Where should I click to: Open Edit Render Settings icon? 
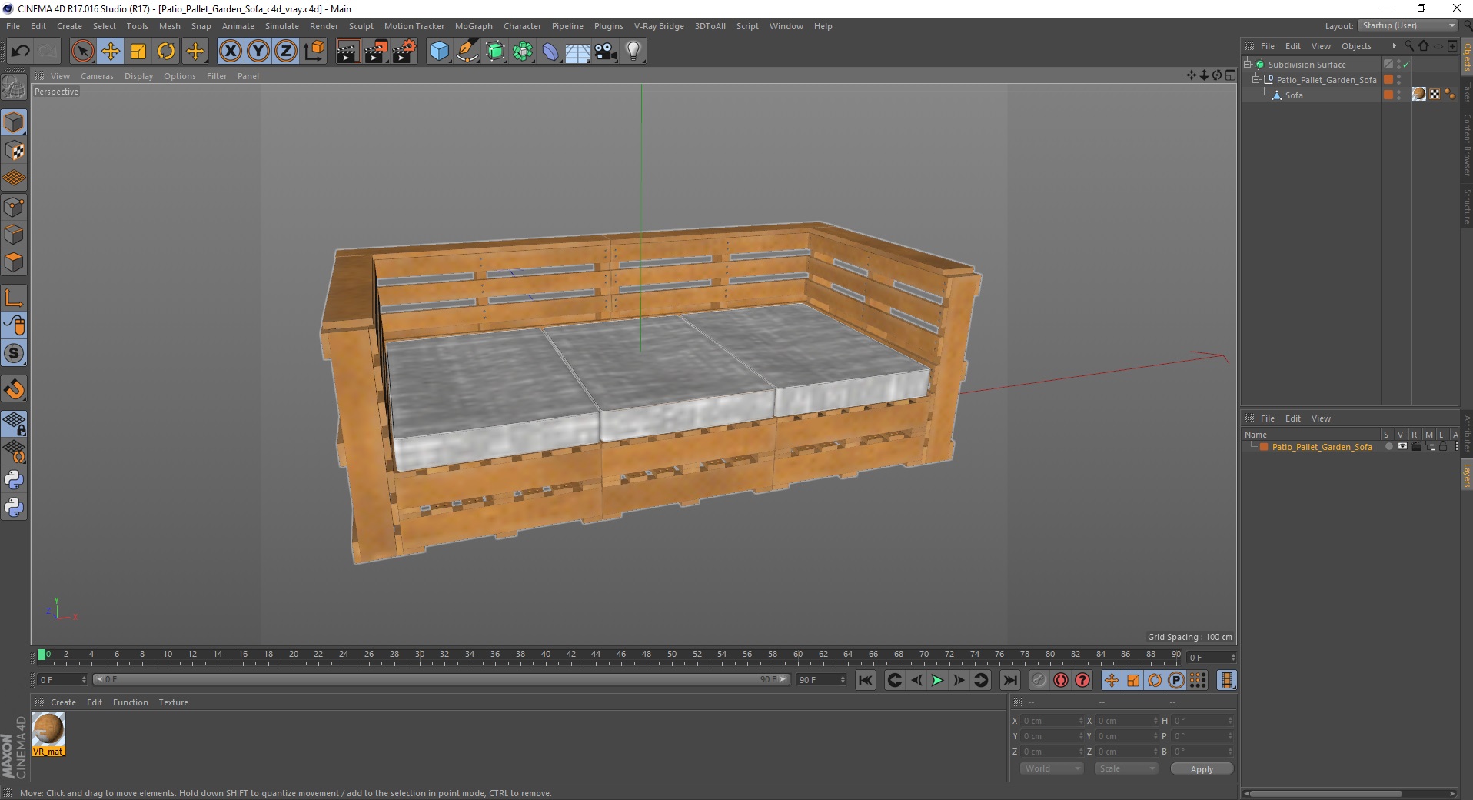tap(404, 52)
